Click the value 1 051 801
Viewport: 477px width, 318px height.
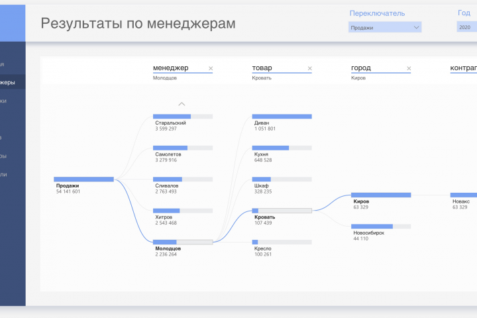coord(265,129)
